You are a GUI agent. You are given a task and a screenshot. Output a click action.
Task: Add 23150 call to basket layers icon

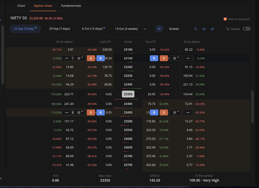tap(79, 58)
